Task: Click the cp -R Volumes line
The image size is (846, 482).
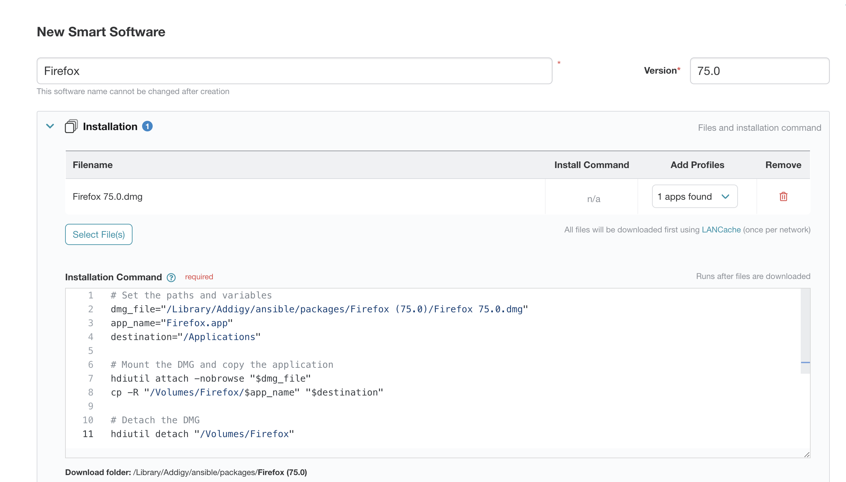Action: (247, 392)
